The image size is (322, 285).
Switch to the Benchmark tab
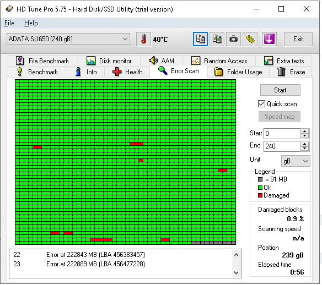[x=37, y=72]
